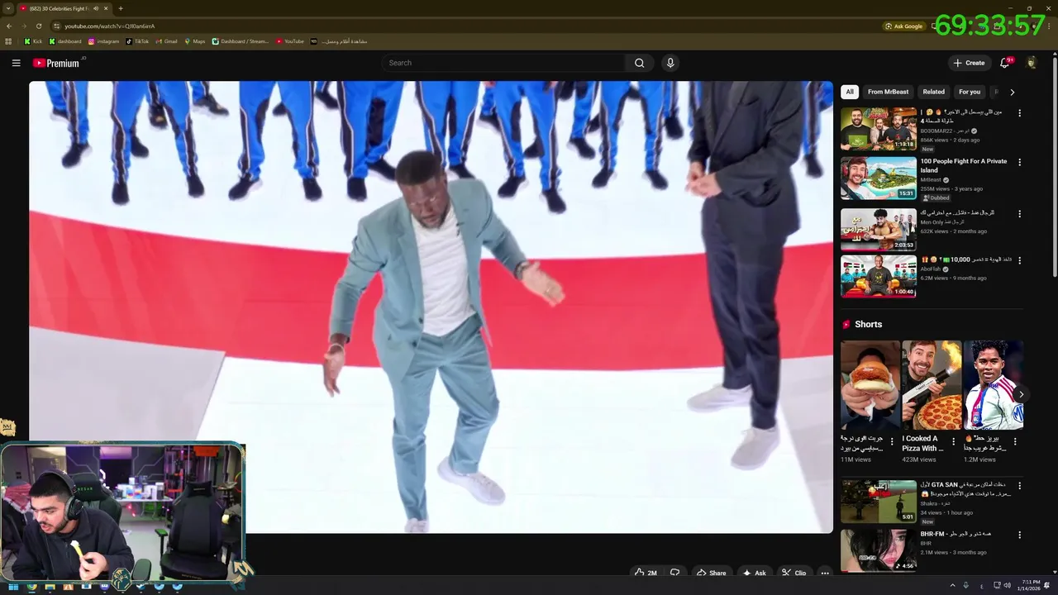The height and width of the screenshot is (595, 1058).
Task: Open the instagram bookmark
Action: point(103,41)
